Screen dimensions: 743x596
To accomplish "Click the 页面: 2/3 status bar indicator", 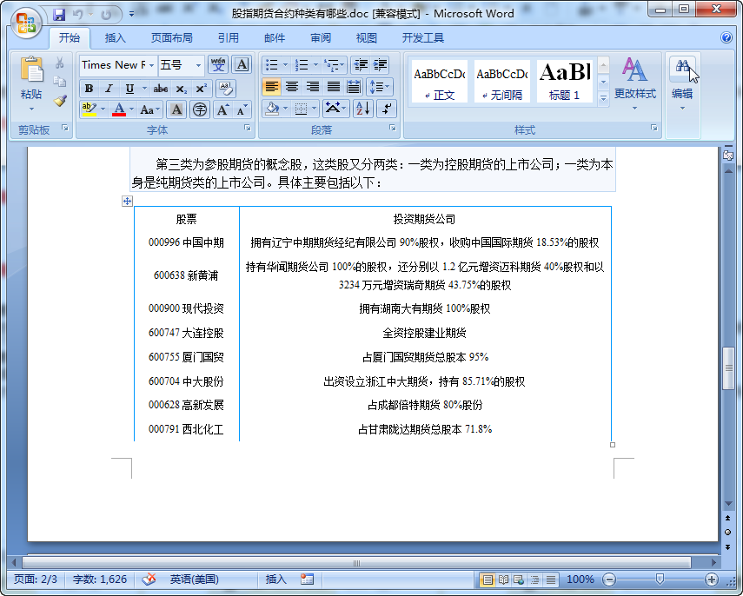I will click(36, 579).
